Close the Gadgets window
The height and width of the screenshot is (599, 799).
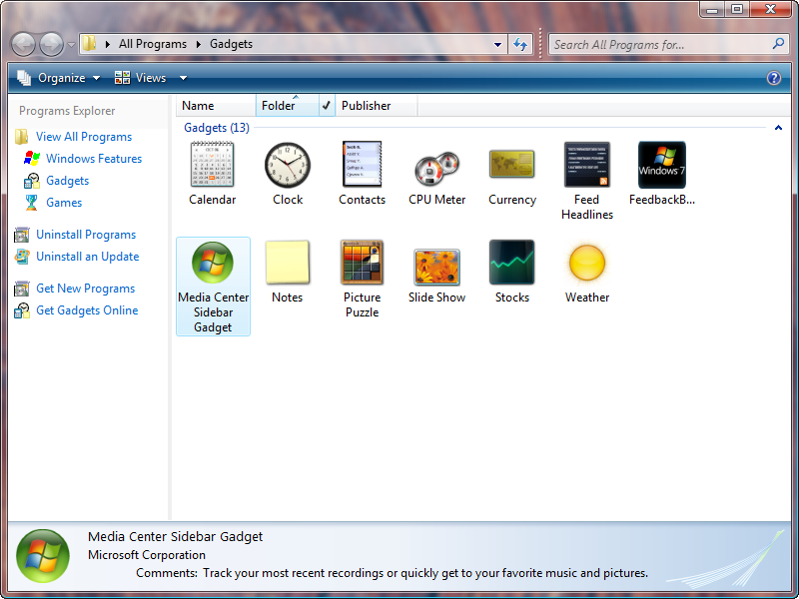771,10
